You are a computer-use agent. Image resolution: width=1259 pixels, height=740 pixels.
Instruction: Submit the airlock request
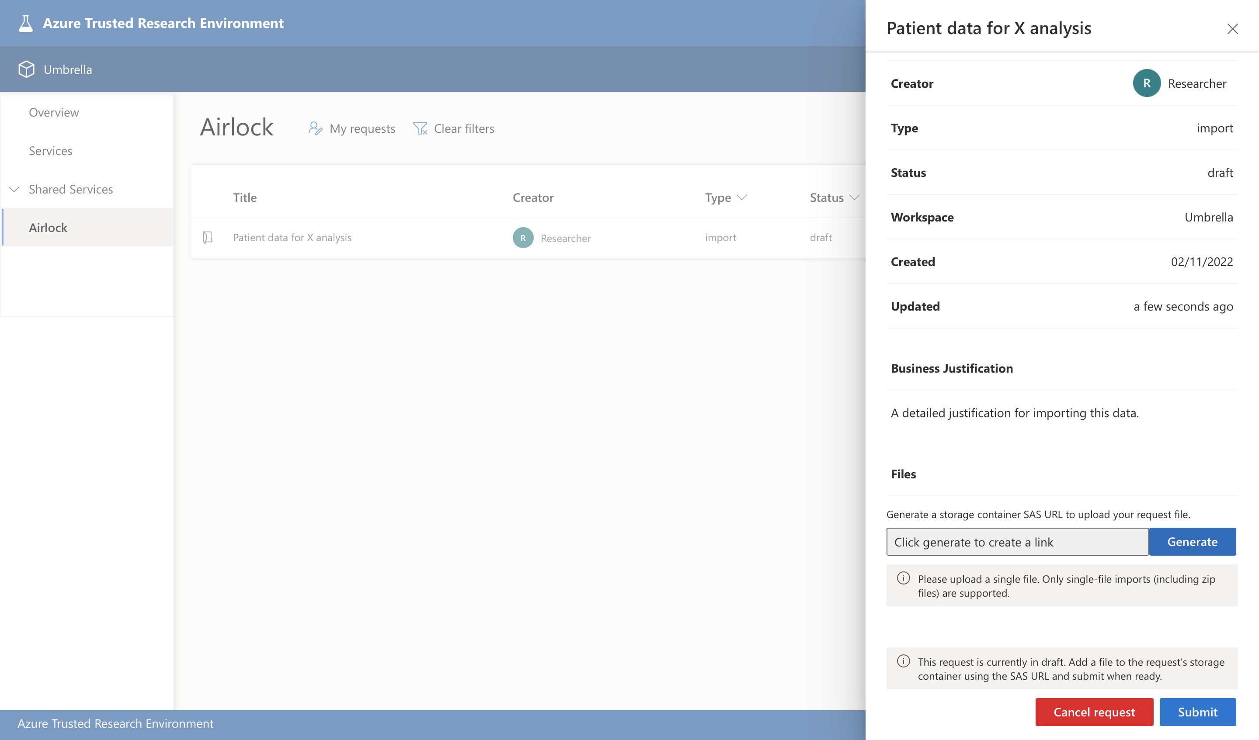[1197, 712]
